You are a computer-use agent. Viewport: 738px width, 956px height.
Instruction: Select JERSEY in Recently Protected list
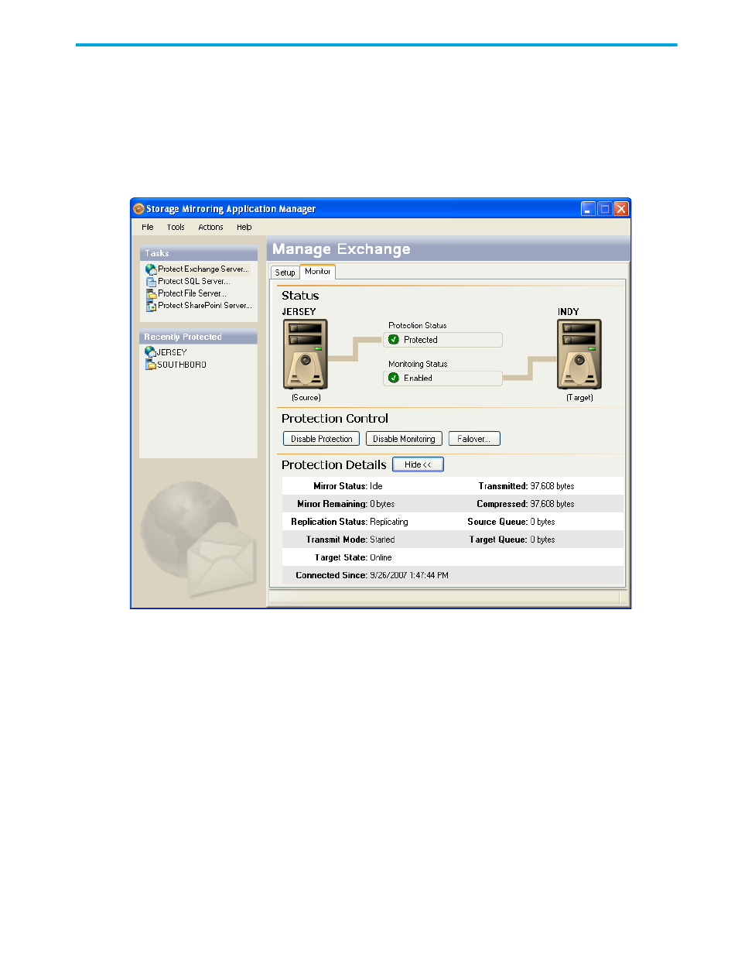[x=172, y=352]
